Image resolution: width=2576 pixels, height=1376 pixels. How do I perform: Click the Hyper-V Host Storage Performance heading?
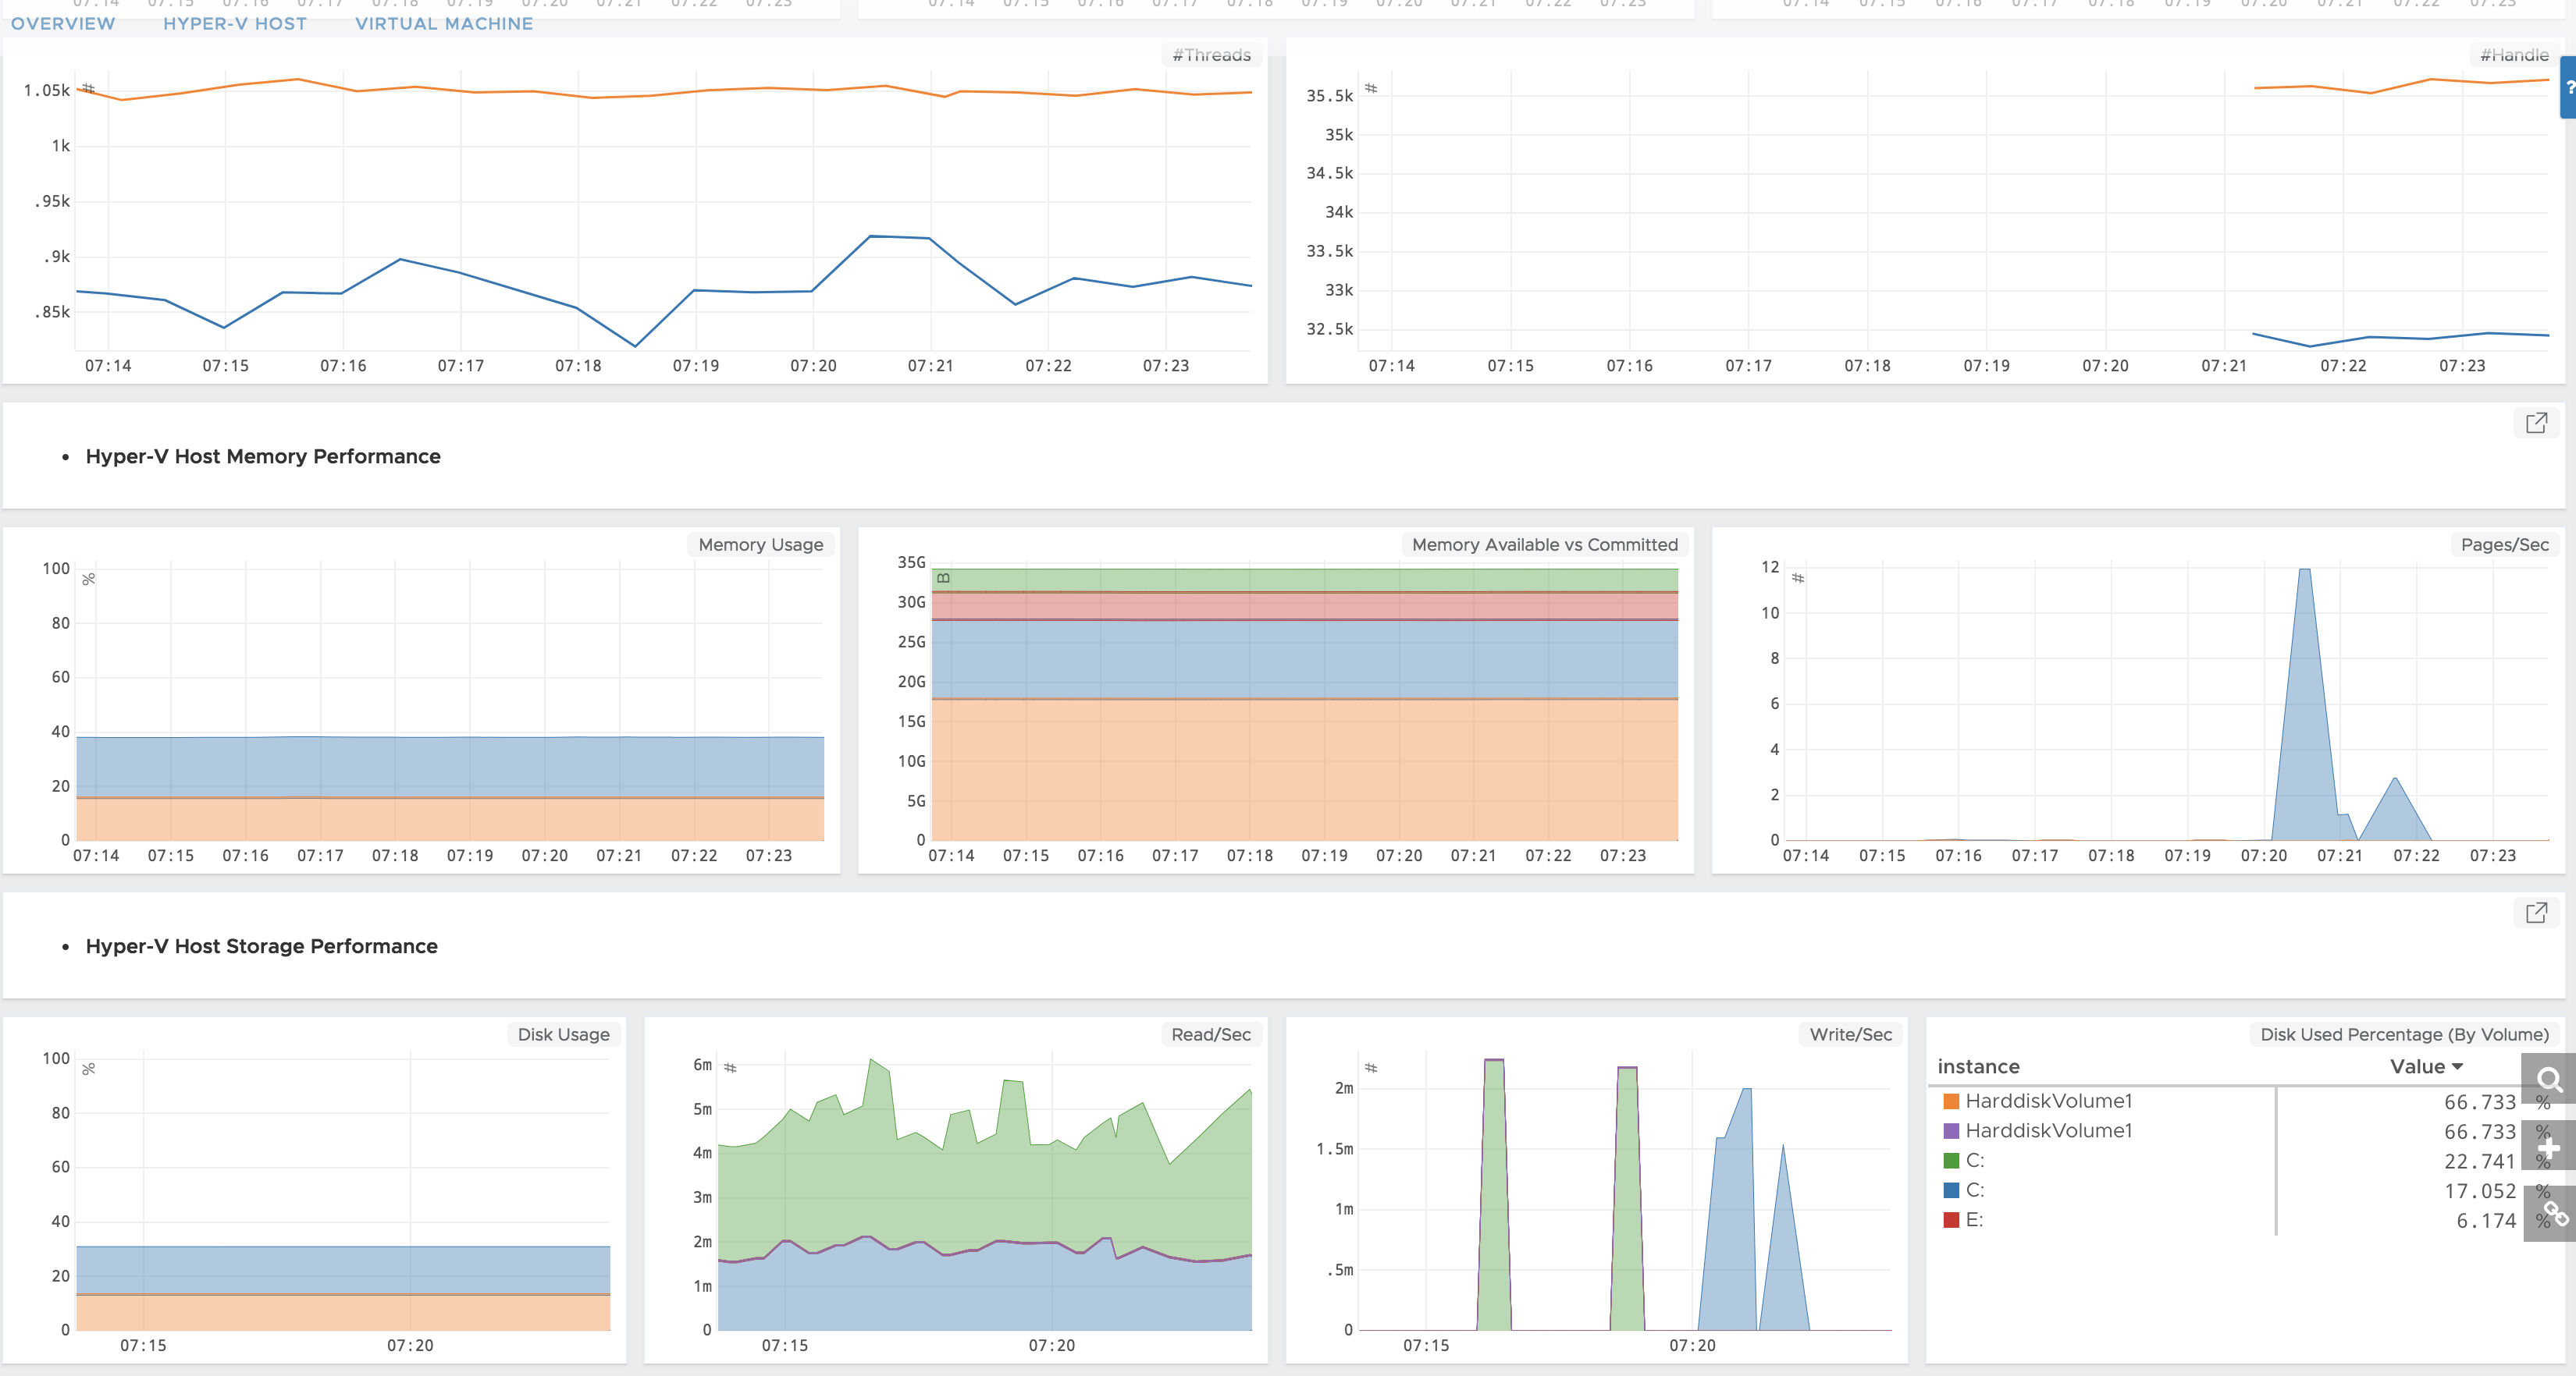coord(262,946)
